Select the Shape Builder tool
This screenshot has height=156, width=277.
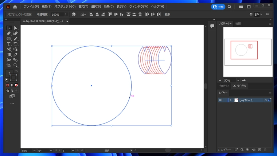pos(16,49)
